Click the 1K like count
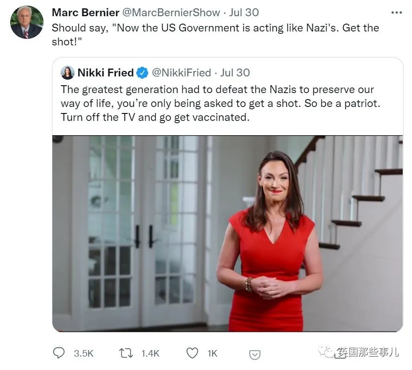 212,353
